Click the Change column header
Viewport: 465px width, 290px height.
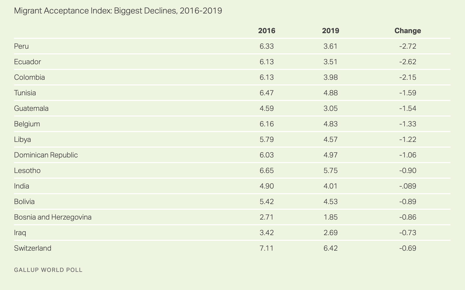pos(408,31)
